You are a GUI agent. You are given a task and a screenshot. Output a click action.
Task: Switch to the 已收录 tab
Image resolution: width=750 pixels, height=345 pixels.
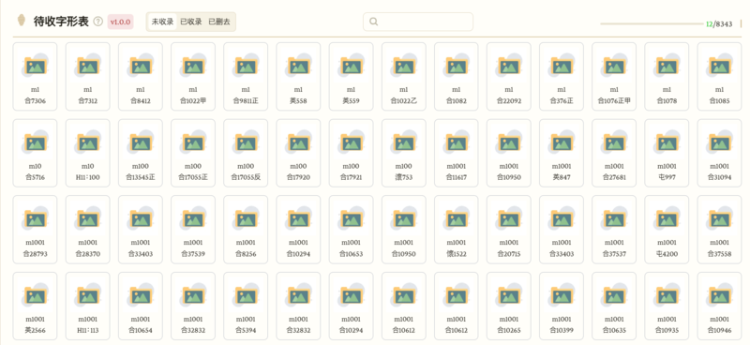coord(191,22)
